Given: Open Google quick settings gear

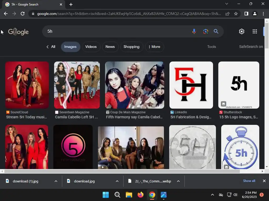Looking at the screenshot, I should pos(242,31).
